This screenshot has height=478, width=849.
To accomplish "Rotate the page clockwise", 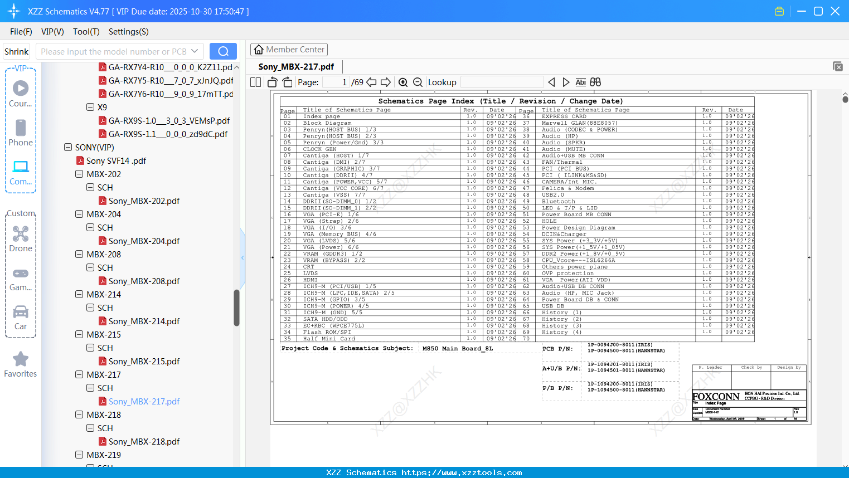I will [x=287, y=82].
